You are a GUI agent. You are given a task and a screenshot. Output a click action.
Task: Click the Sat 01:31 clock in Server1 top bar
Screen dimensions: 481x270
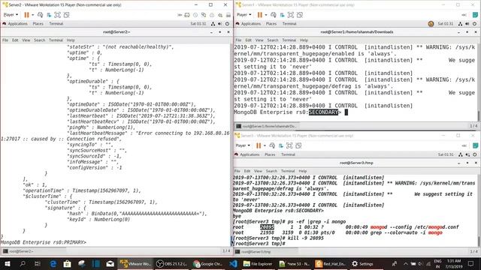click(x=446, y=23)
